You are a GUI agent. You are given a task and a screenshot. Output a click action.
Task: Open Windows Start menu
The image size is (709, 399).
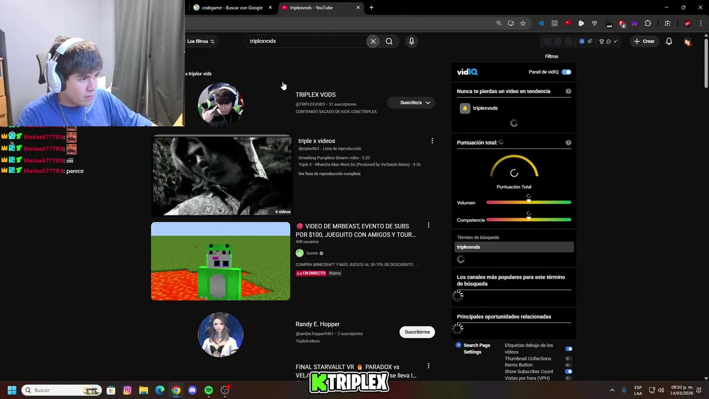pyautogui.click(x=12, y=390)
